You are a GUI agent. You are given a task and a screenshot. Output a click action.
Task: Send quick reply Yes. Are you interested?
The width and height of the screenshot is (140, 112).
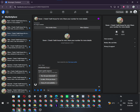(x=48, y=76)
